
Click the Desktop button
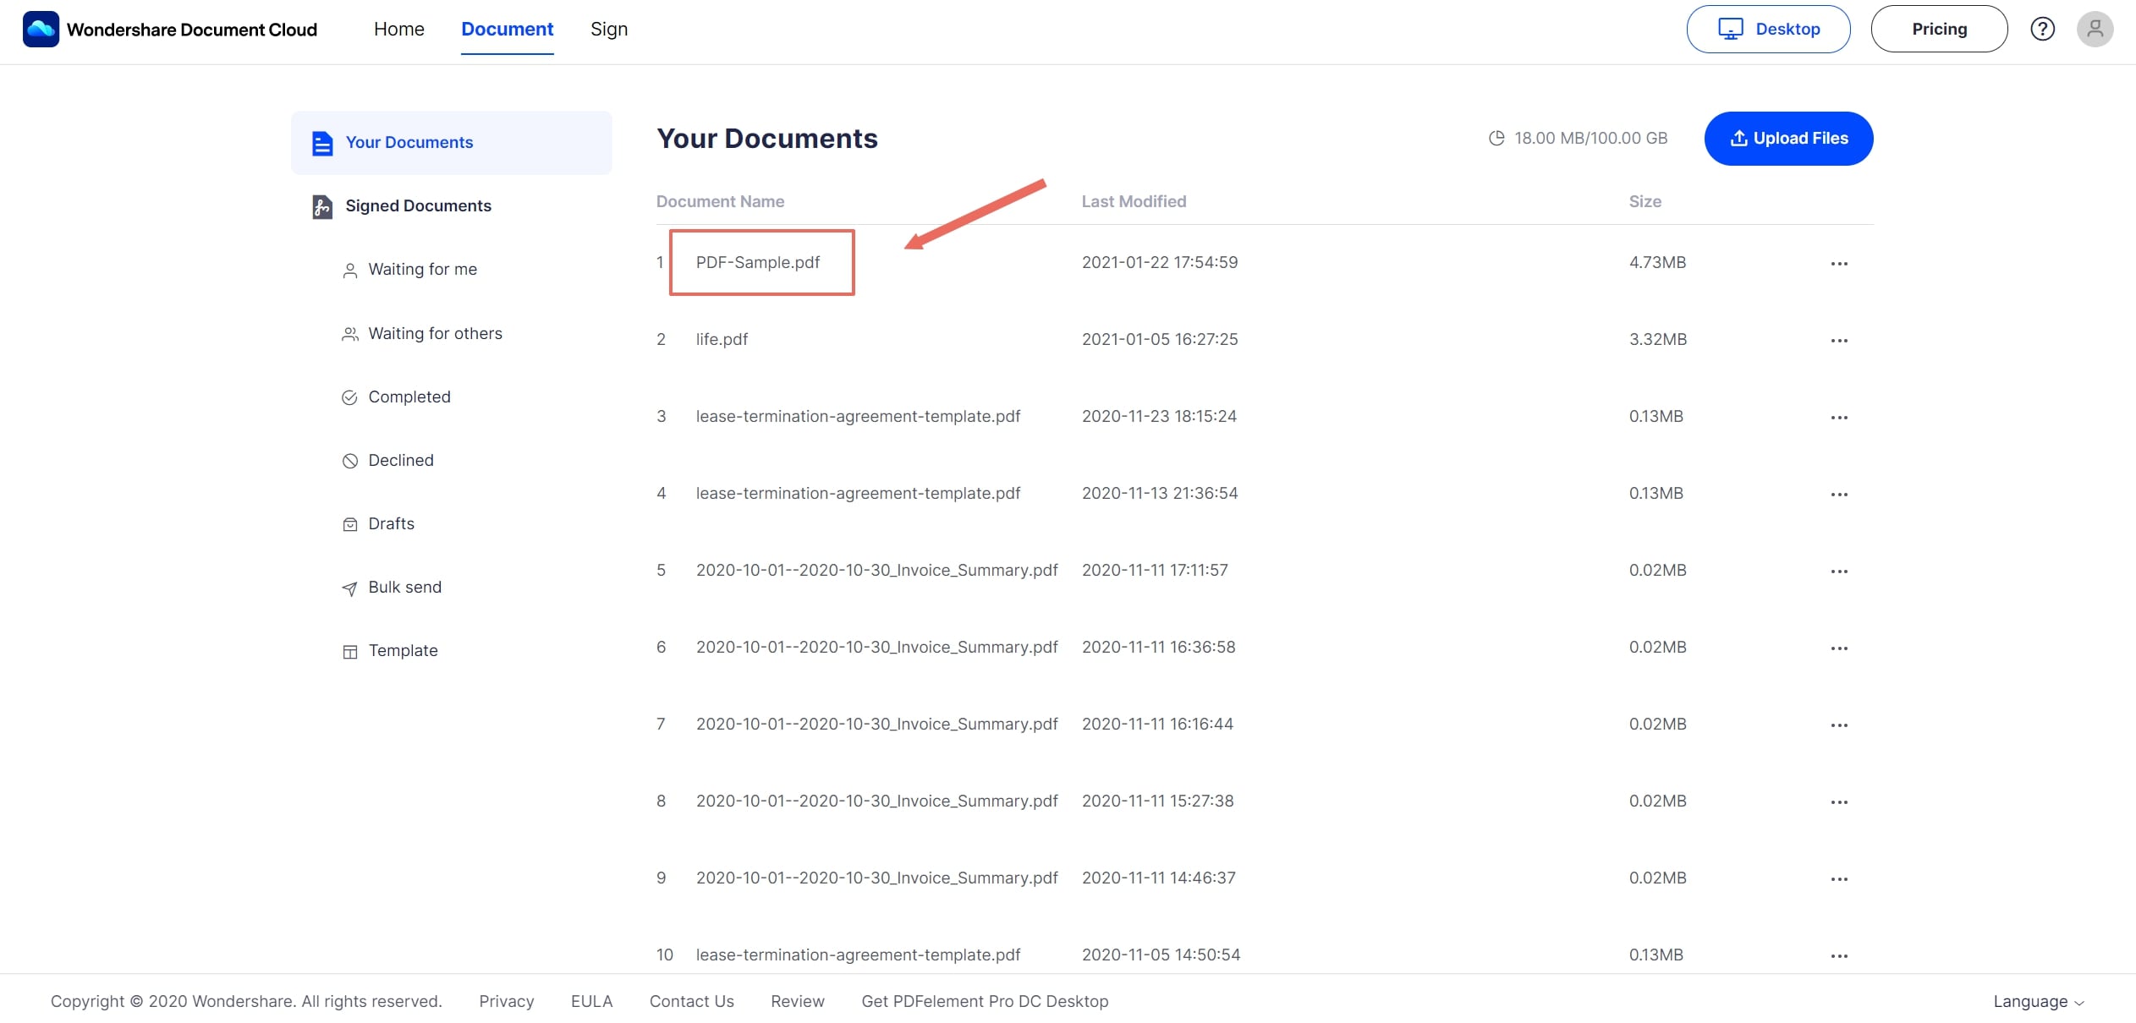tap(1768, 29)
